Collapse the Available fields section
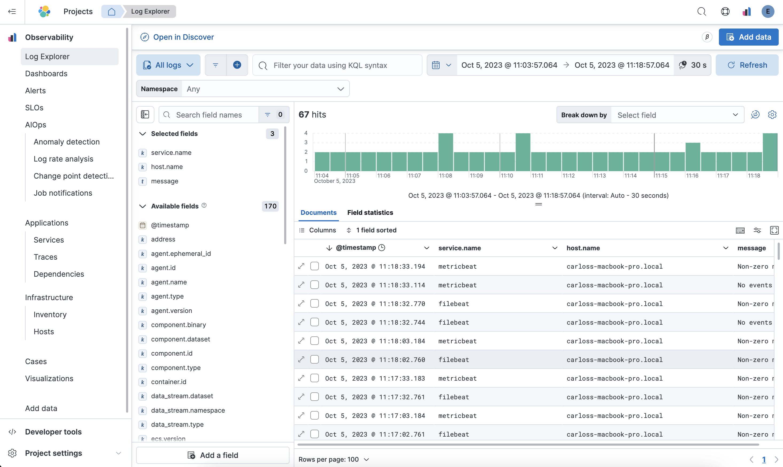The image size is (783, 467). [143, 206]
